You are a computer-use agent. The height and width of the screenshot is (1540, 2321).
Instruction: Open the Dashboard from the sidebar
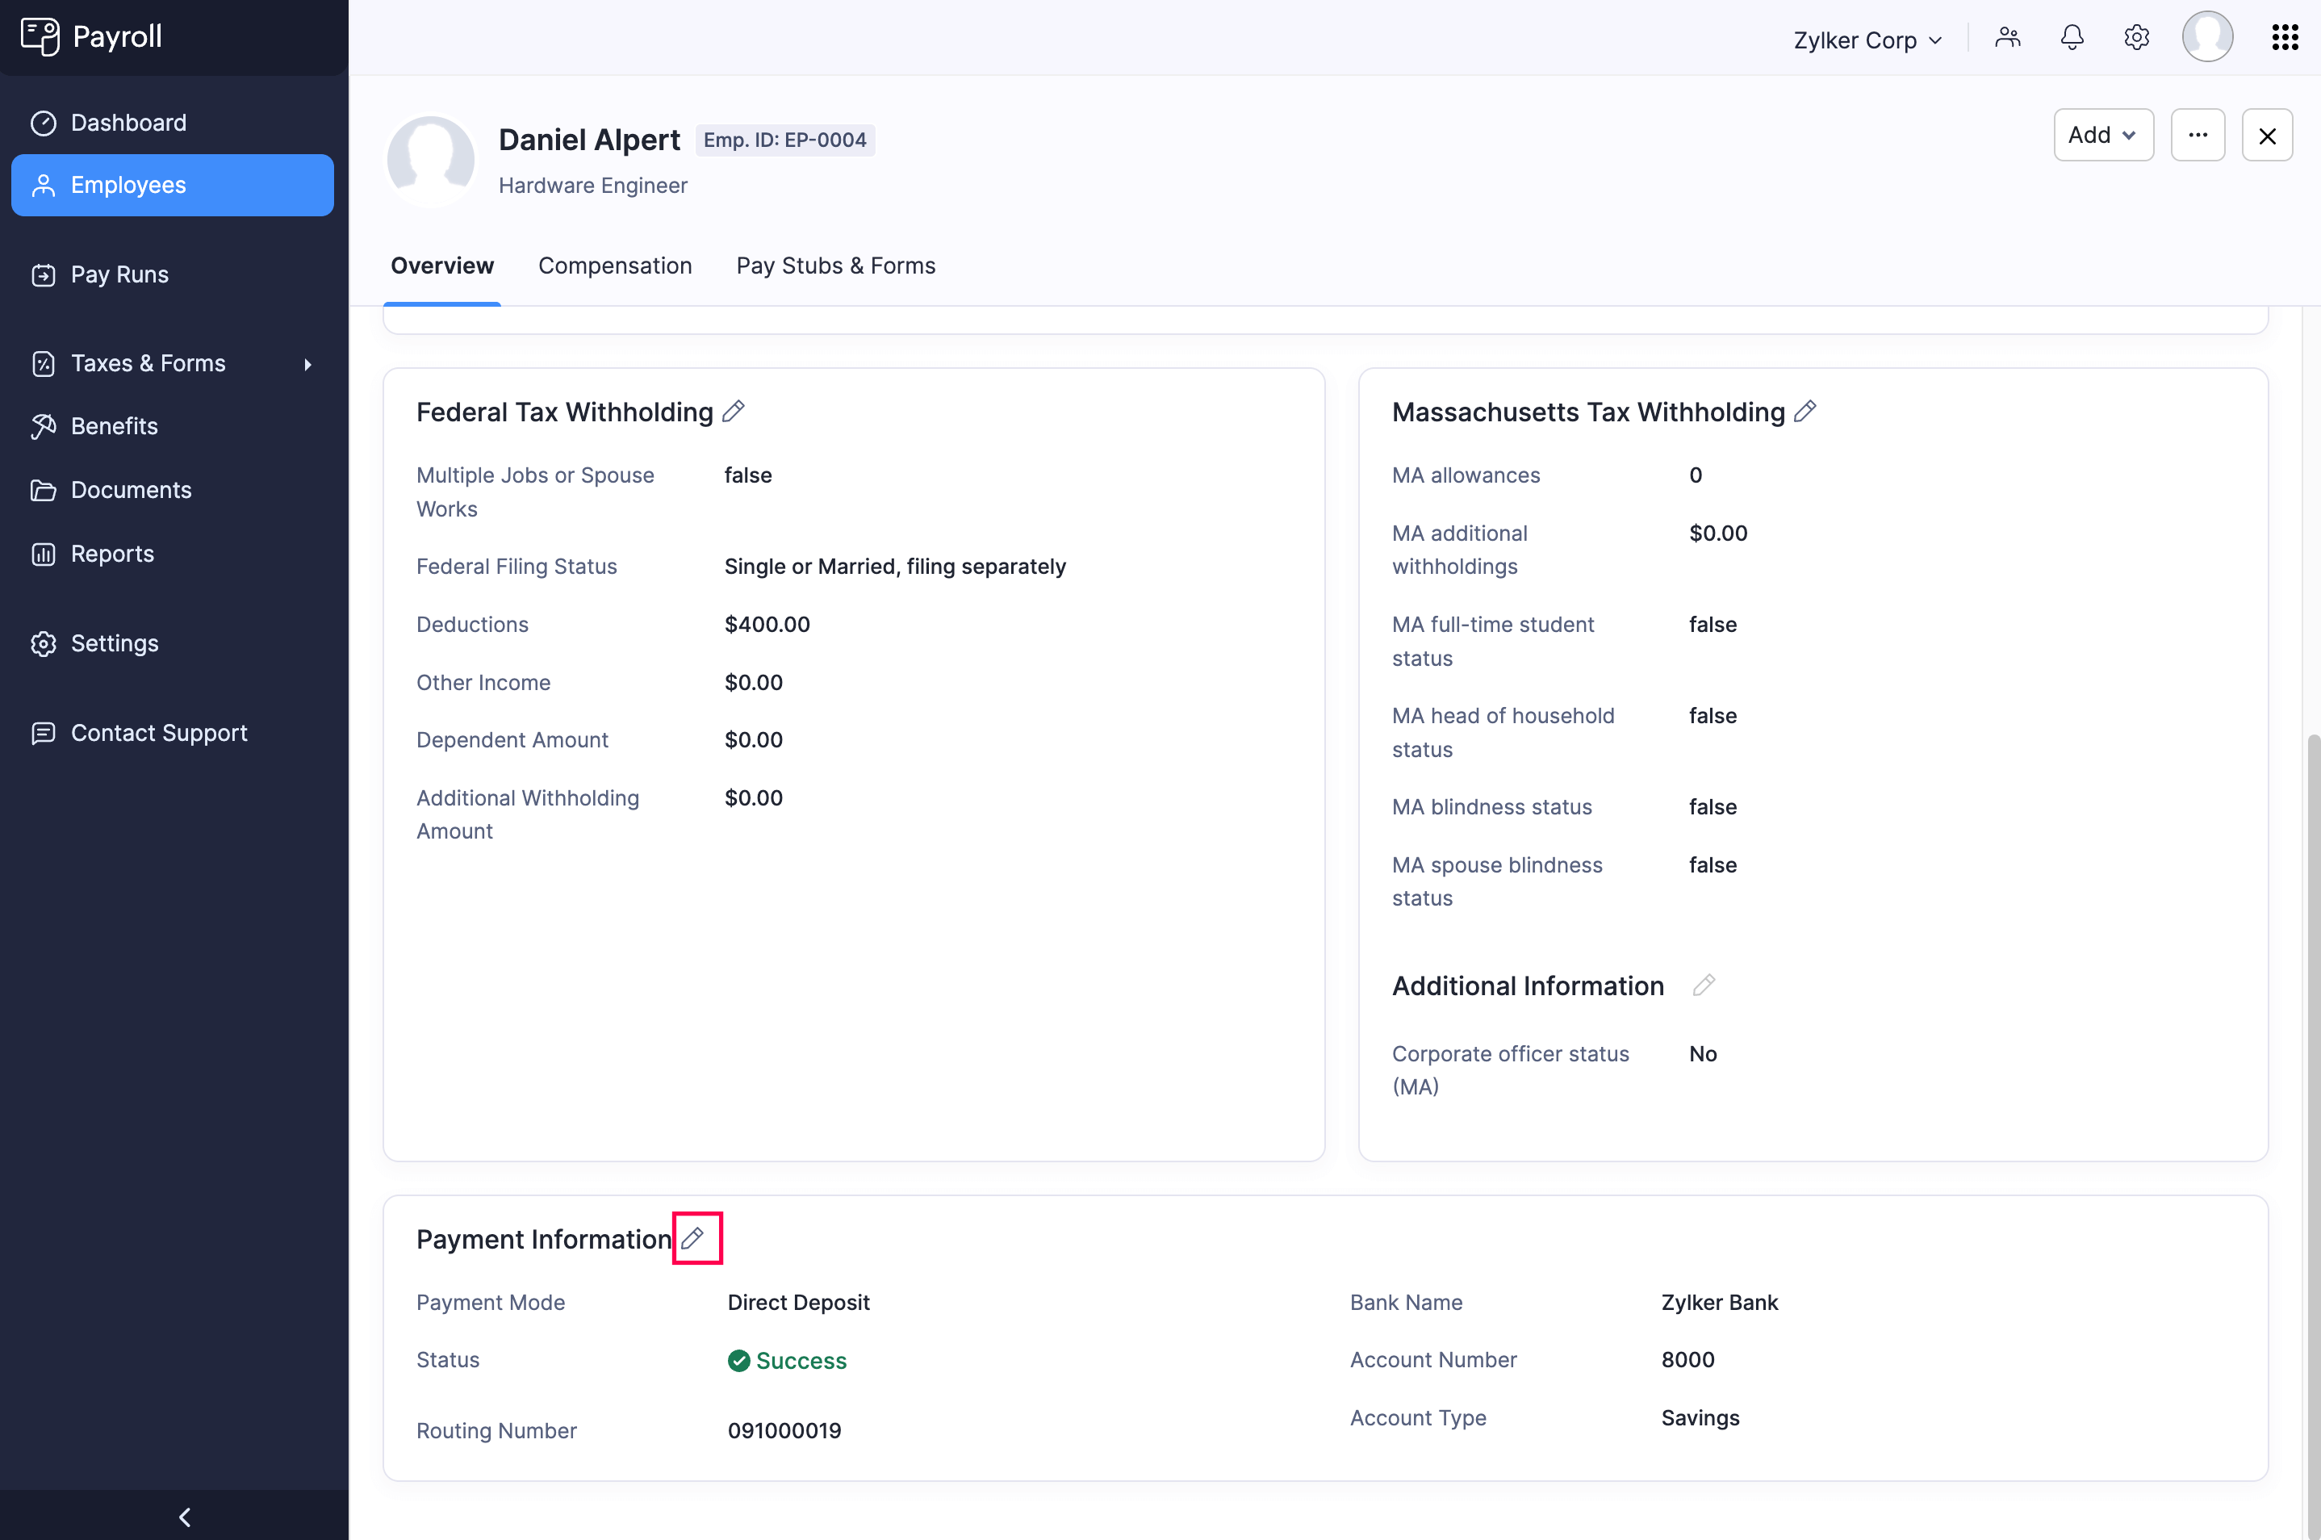click(x=128, y=122)
